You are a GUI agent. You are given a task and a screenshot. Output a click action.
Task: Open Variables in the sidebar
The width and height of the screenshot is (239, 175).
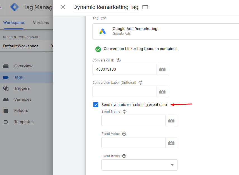point(27,99)
